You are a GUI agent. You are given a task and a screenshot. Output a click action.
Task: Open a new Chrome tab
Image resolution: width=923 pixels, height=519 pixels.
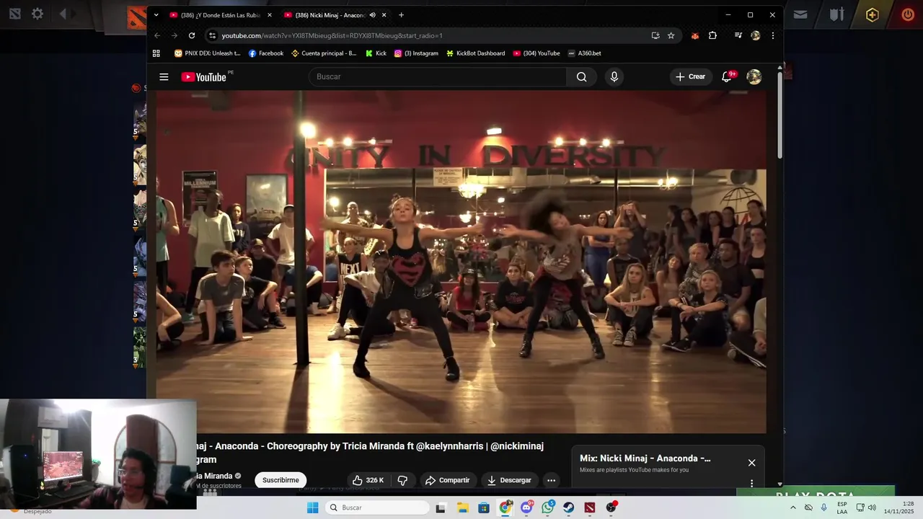401,15
